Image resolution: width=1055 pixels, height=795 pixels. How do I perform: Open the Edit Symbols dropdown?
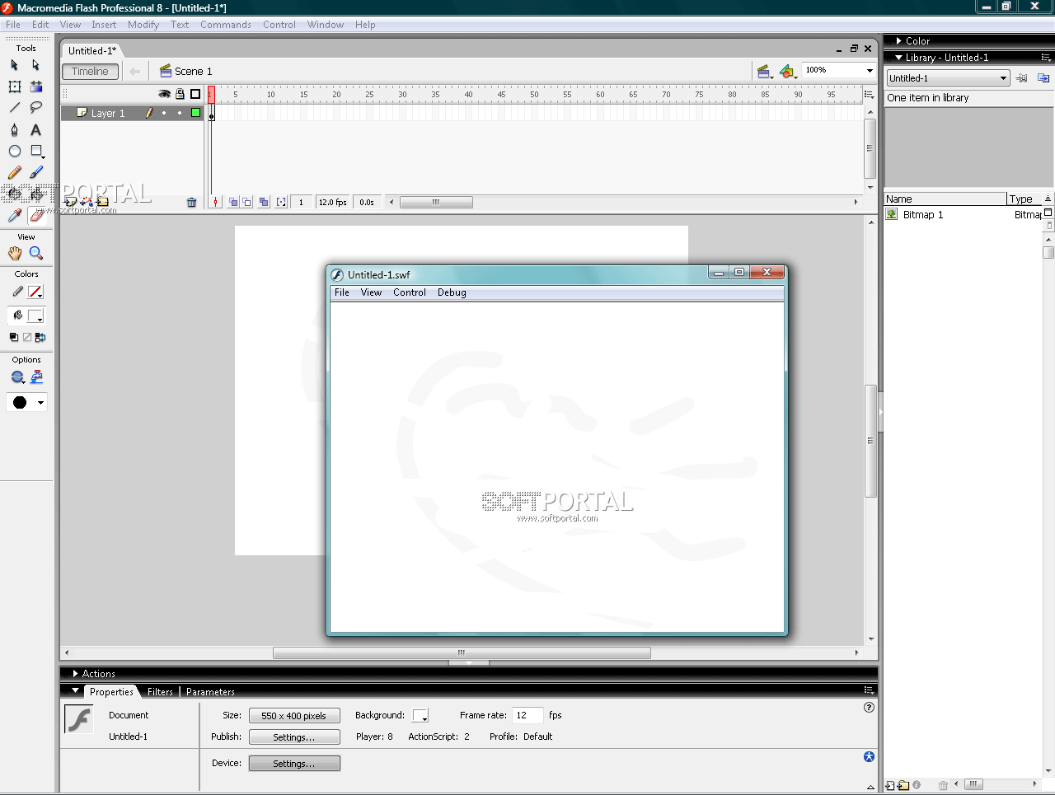tap(788, 72)
